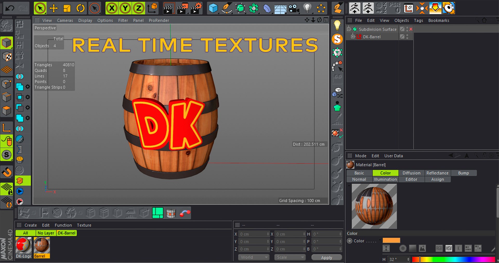Open material manager Create menu
Viewport: 499px width, 263px height.
(31, 225)
